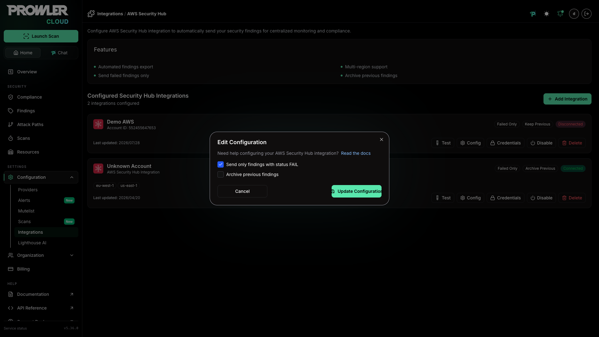Click the Findings tag icon
The height and width of the screenshot is (337, 599).
[11, 111]
